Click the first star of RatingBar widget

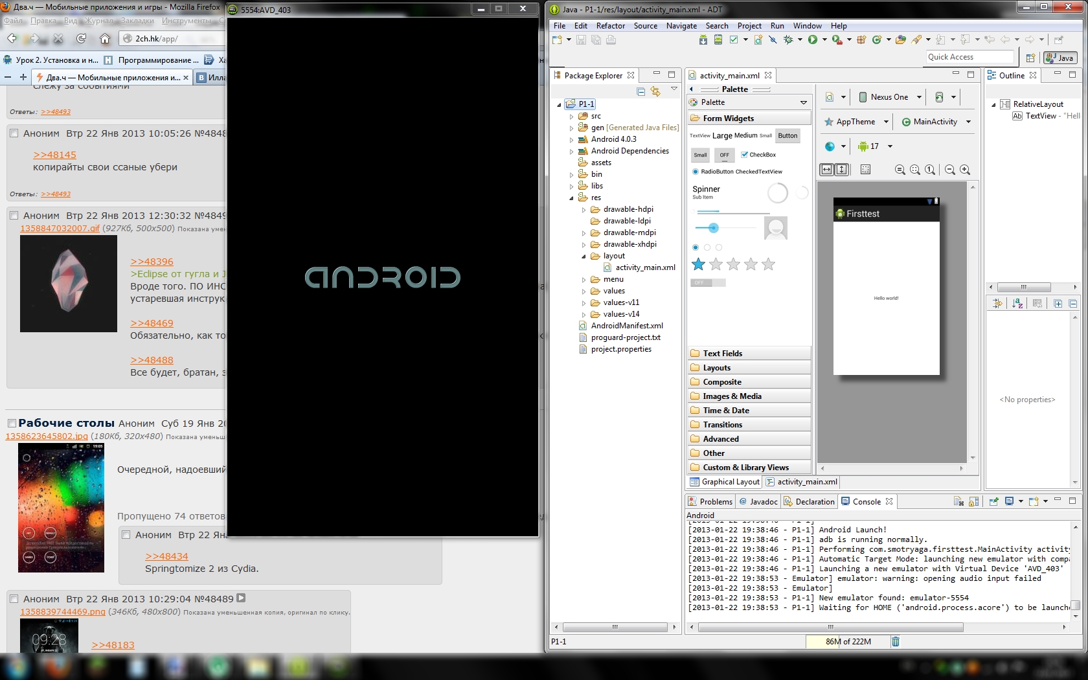click(698, 264)
